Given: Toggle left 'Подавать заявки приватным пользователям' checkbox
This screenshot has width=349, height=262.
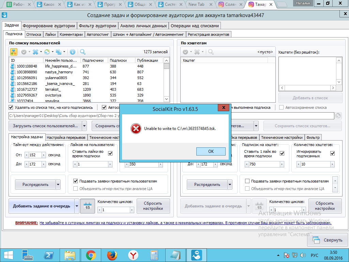Looking at the screenshot, I should (x=75, y=181).
